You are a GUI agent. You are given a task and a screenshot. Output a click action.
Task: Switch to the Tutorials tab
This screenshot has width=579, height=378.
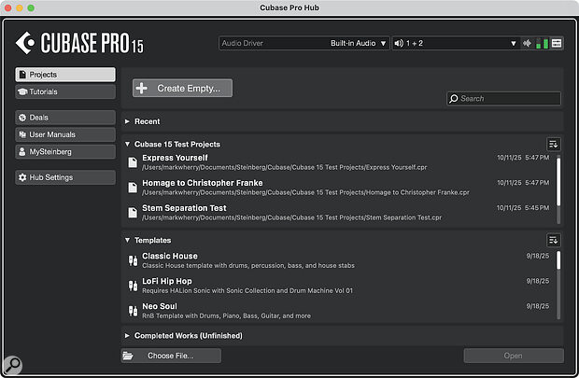(65, 91)
